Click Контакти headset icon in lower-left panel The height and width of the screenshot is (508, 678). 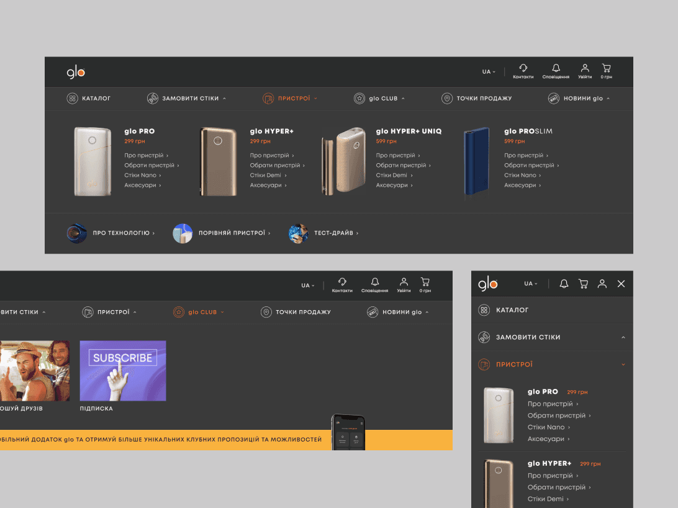tap(342, 282)
